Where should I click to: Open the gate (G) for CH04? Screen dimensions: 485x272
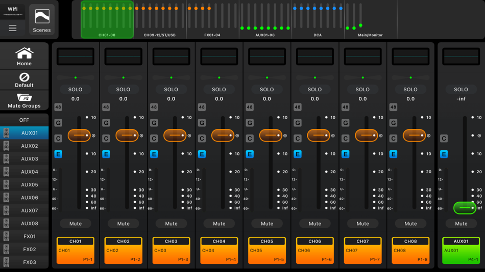[x=202, y=123]
